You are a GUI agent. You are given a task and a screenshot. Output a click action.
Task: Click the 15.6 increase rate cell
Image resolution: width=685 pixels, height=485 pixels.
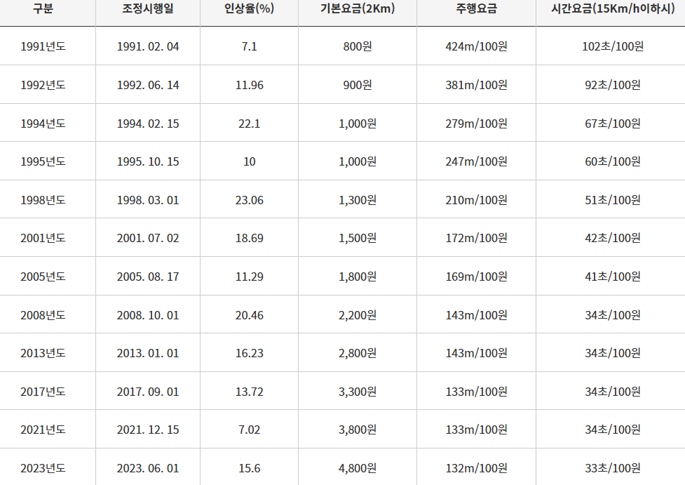coord(249,468)
